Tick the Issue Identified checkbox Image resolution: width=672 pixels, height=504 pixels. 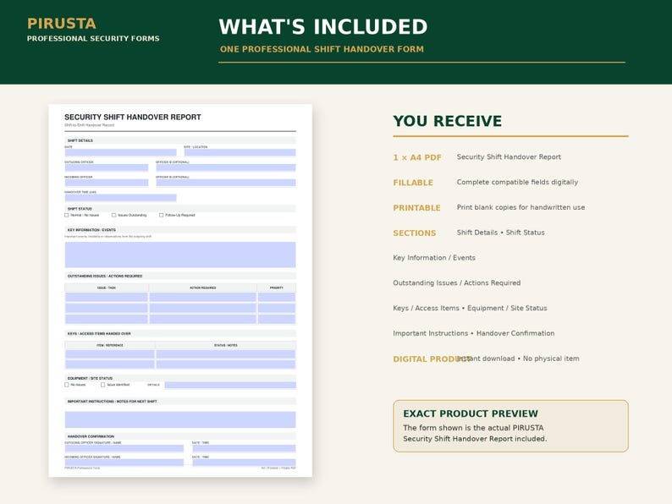pyautogui.click(x=103, y=385)
